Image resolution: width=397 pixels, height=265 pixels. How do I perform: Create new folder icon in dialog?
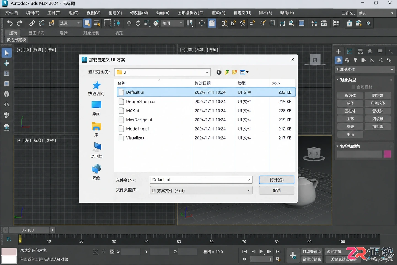tap(235, 72)
